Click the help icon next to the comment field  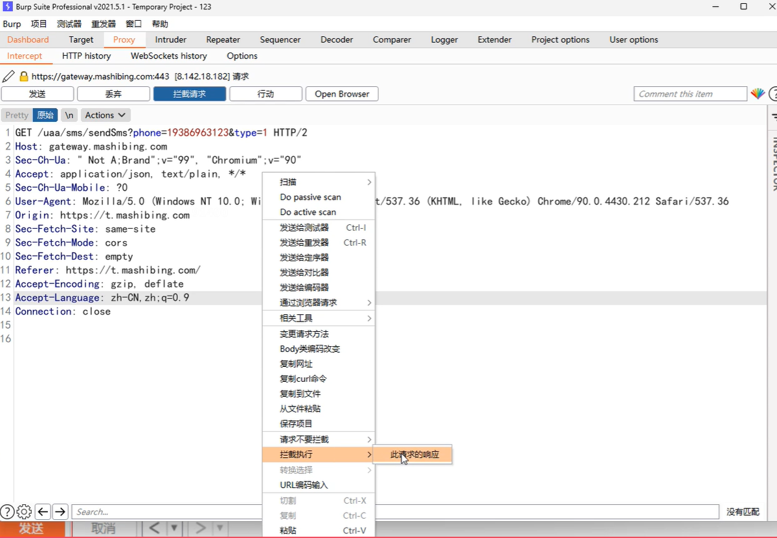(772, 94)
